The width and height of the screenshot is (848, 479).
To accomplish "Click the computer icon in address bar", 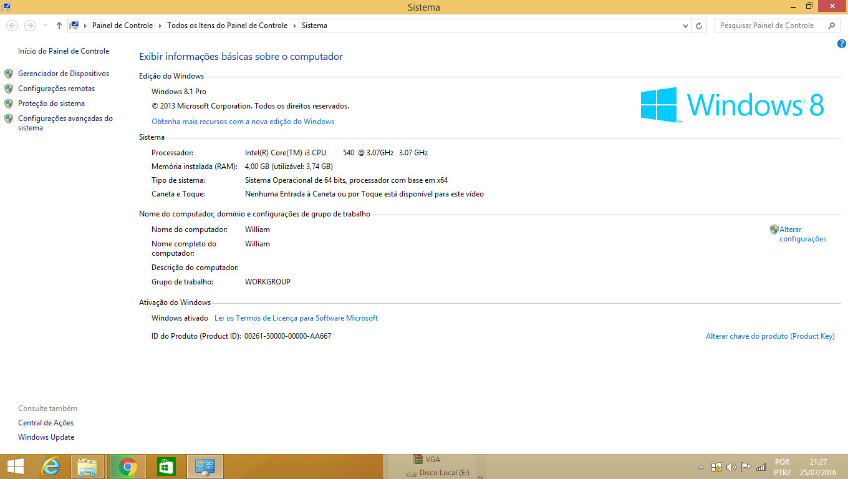I will coord(75,26).
